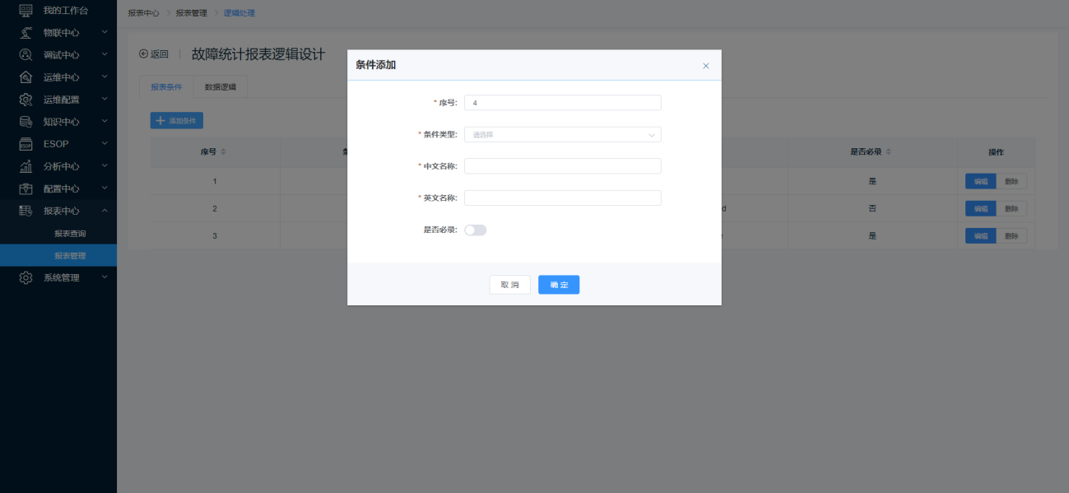The image size is (1069, 493).
Task: Close the 条件添加 dialog with X
Action: [x=705, y=66]
